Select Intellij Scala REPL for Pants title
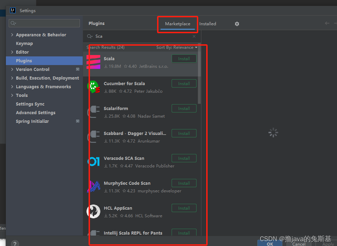Image resolution: width=337 pixels, height=246 pixels. click(x=133, y=233)
